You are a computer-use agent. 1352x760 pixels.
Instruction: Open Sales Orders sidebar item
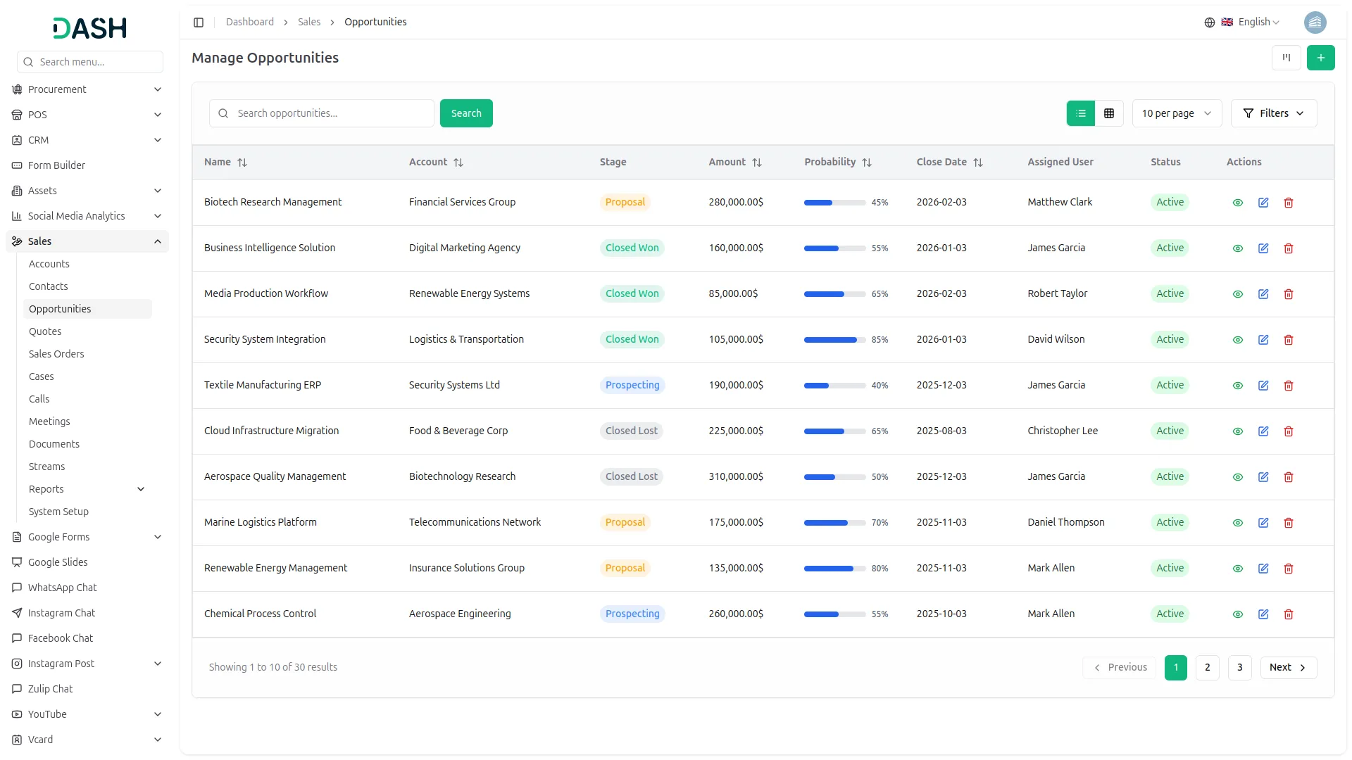[56, 354]
